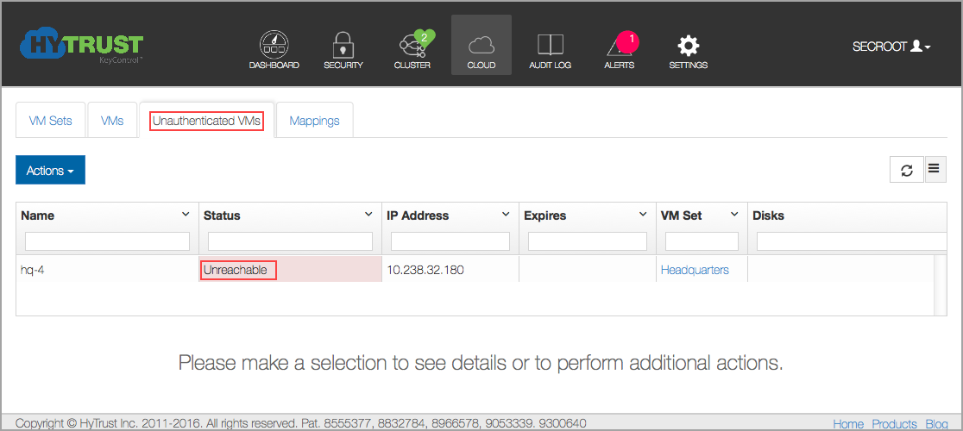Open the Home footer link
This screenshot has width=963, height=431.
click(x=848, y=423)
